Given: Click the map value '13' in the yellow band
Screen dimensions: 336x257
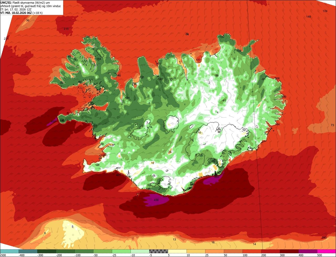Looking at the screenshot, I should pyautogui.click(x=174, y=239).
